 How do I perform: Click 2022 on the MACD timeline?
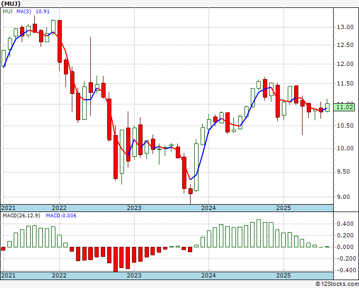59,275
